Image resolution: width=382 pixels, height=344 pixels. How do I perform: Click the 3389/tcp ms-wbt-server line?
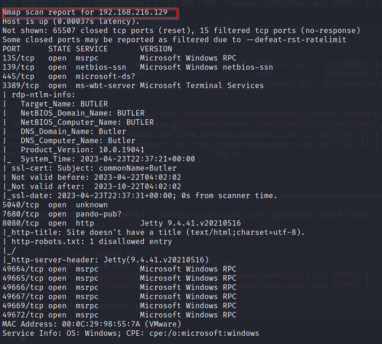133,85
